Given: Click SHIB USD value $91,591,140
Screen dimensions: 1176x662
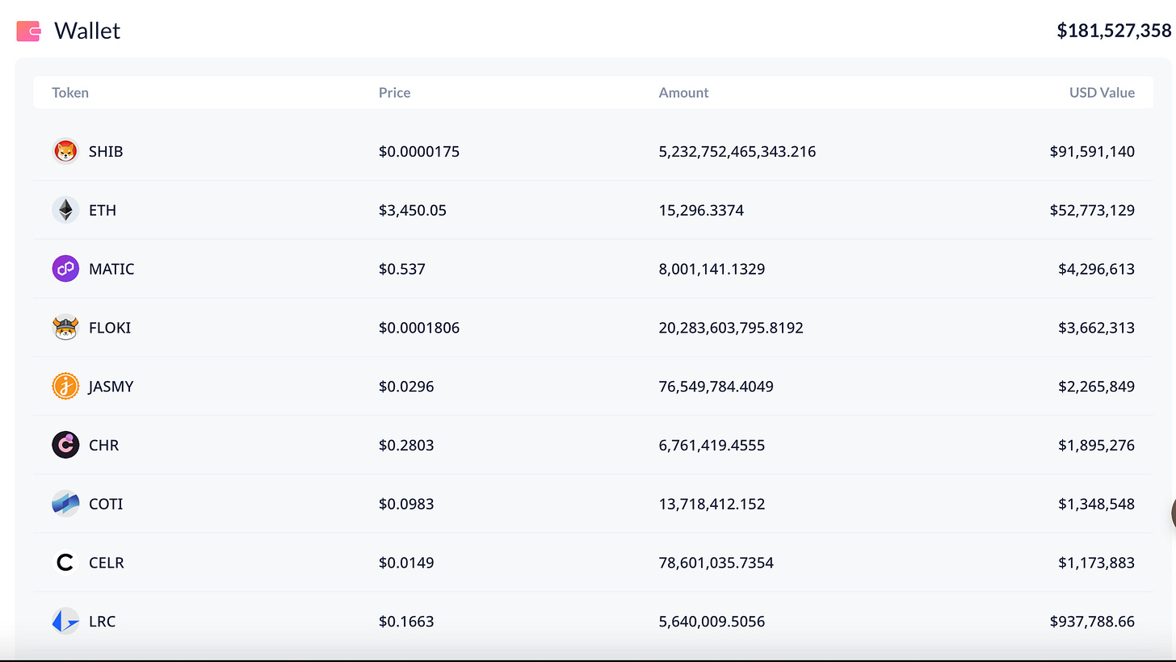Looking at the screenshot, I should 1092,151.
